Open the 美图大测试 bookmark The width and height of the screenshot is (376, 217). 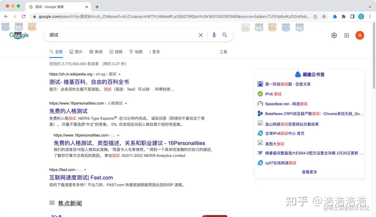pyautogui.click(x=275, y=144)
